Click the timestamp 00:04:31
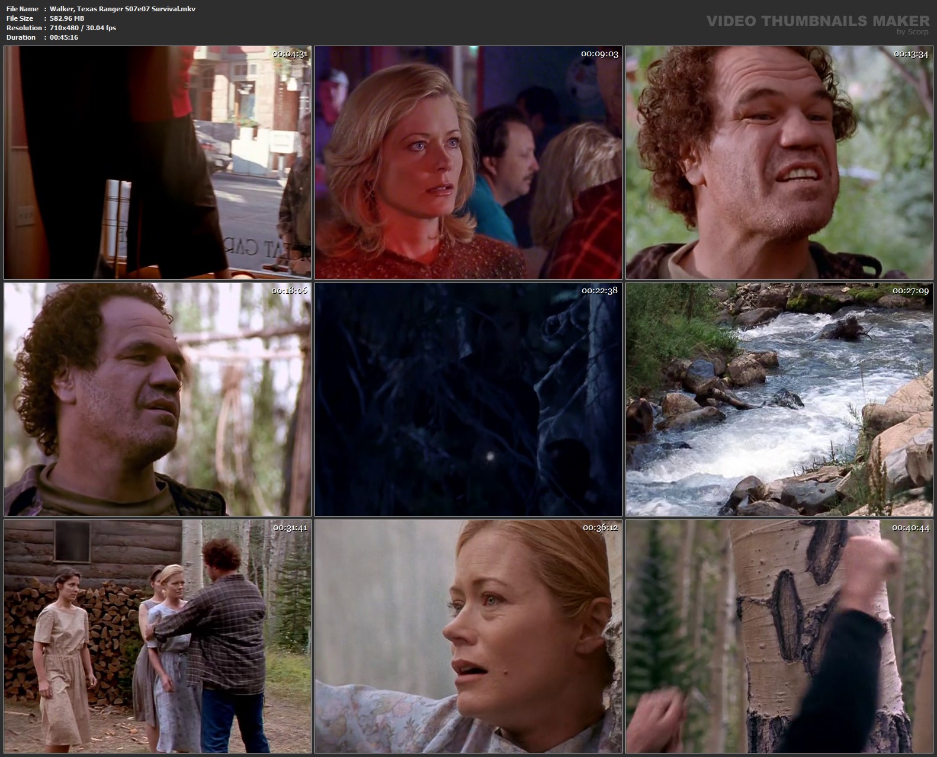The width and height of the screenshot is (937, 757). click(x=290, y=54)
